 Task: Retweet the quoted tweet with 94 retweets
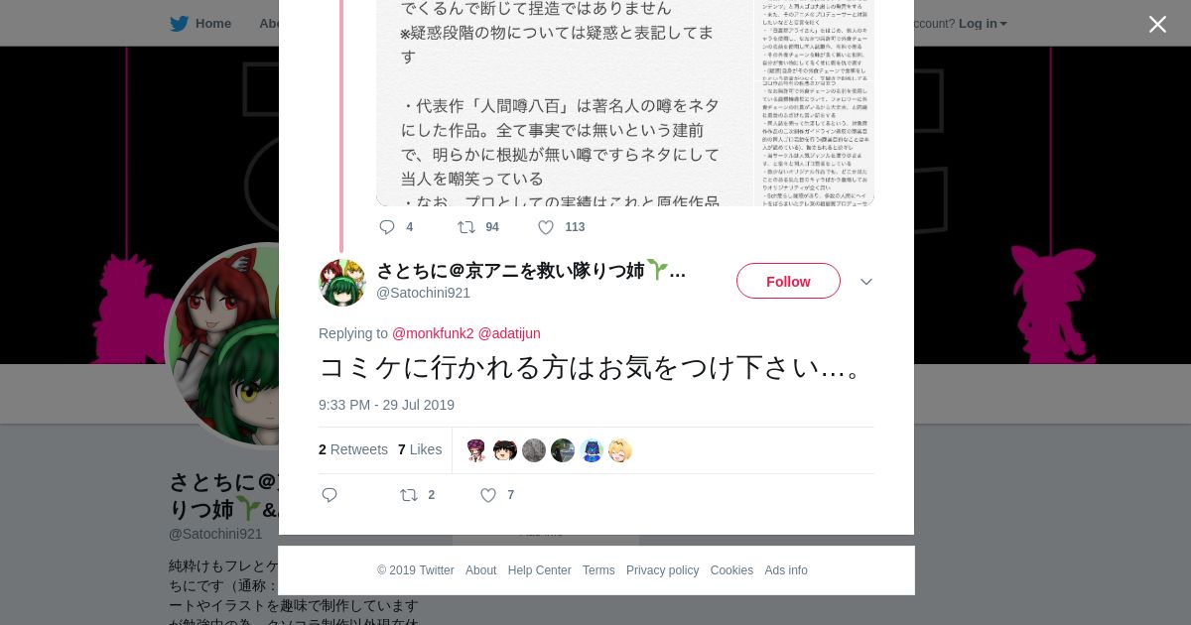(x=465, y=227)
